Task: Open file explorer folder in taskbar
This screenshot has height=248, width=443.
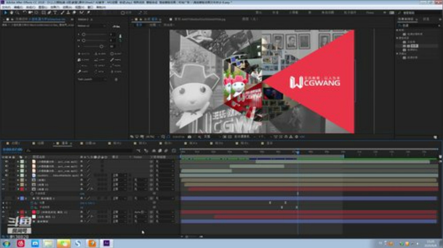Action: (49, 243)
